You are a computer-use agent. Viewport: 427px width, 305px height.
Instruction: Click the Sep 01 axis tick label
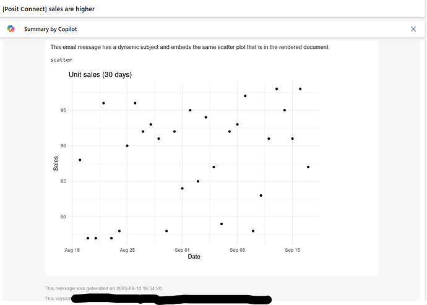tap(183, 250)
